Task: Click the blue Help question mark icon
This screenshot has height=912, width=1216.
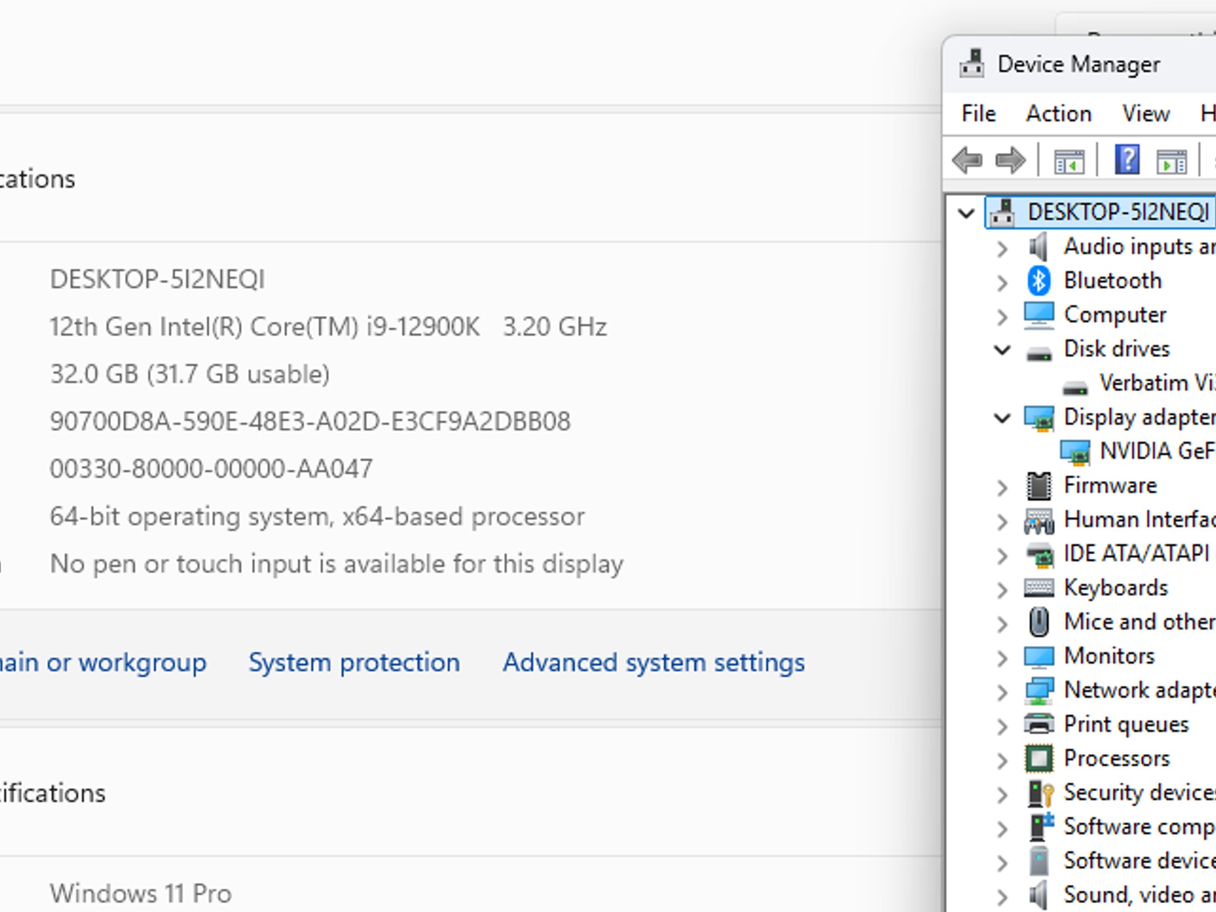Action: [1127, 160]
